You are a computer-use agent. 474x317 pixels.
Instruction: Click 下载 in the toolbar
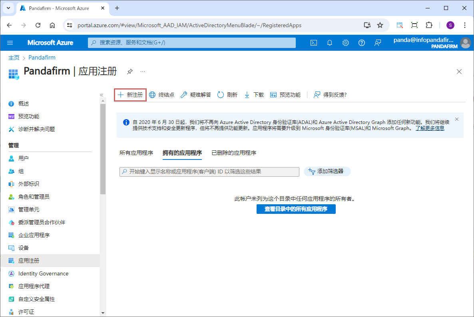[x=254, y=95]
